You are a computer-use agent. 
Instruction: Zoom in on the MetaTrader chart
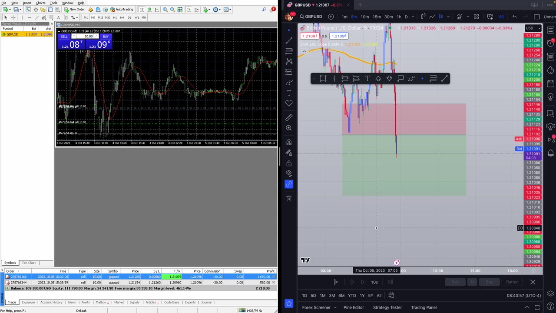(x=165, y=10)
